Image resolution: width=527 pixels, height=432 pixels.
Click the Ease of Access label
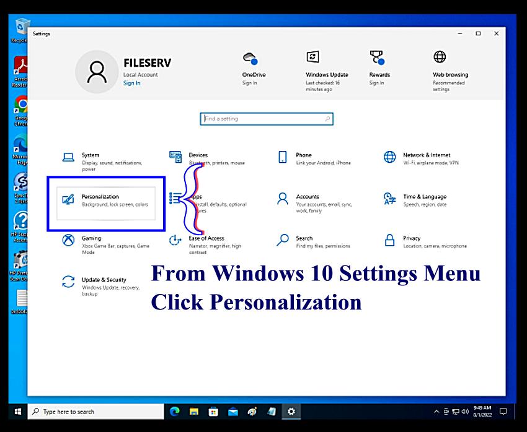(x=206, y=238)
